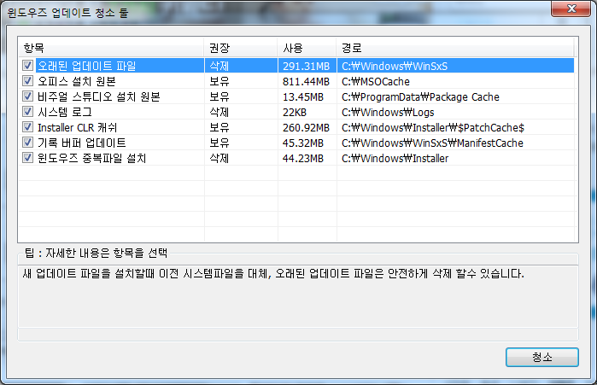Viewport: 597px width, 385px height.
Task: Click the C:\MSOCache path cell
Action: [x=376, y=82]
